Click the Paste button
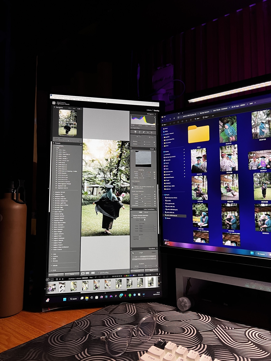Viewport: 271px width, 361px height. coord(72,274)
